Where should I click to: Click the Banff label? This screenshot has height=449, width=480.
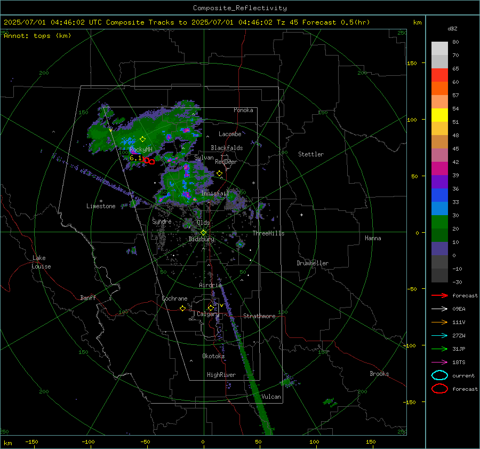click(x=88, y=298)
